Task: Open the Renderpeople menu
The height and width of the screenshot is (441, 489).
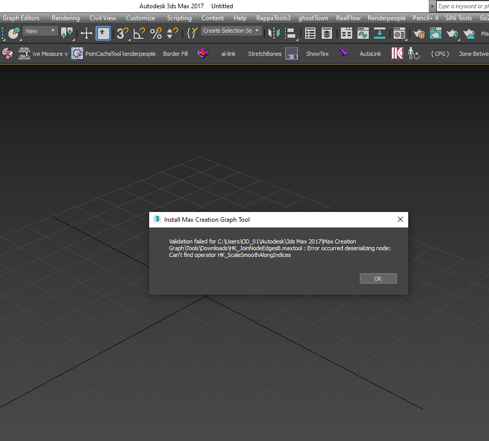Action: coord(386,18)
